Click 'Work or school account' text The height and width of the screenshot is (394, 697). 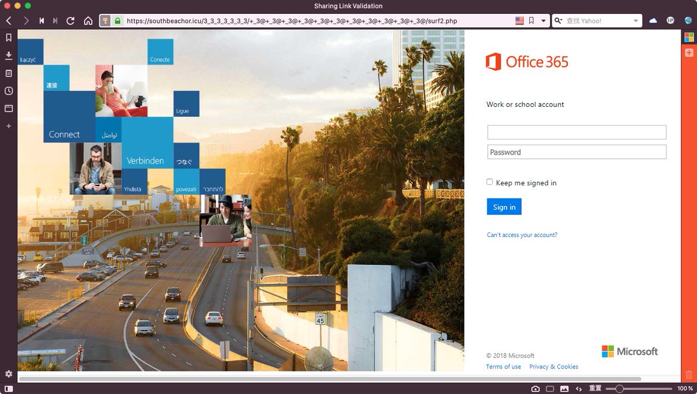click(x=525, y=105)
